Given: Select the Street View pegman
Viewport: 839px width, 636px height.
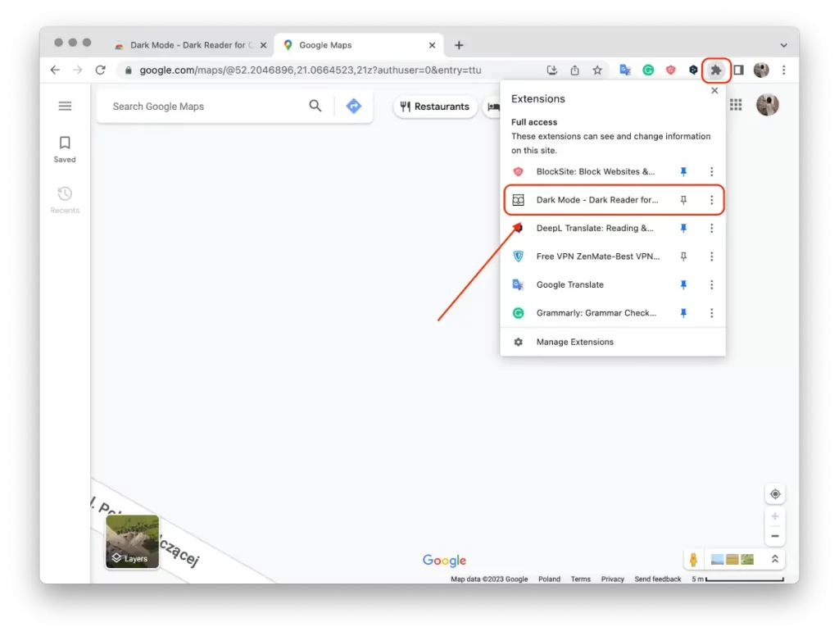Looking at the screenshot, I should [693, 560].
